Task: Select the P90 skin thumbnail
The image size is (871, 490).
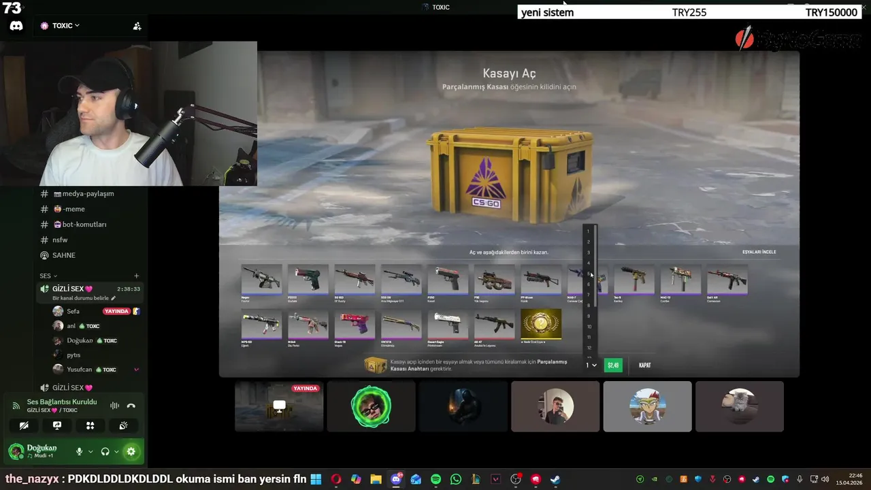Action: (494, 279)
